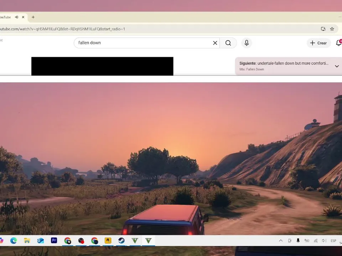Open Steam from the taskbar
Image resolution: width=342 pixels, height=256 pixels.
pyautogui.click(x=121, y=241)
